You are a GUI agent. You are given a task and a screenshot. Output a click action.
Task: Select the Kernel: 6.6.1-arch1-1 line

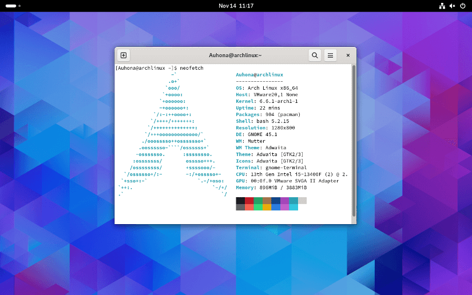point(267,101)
